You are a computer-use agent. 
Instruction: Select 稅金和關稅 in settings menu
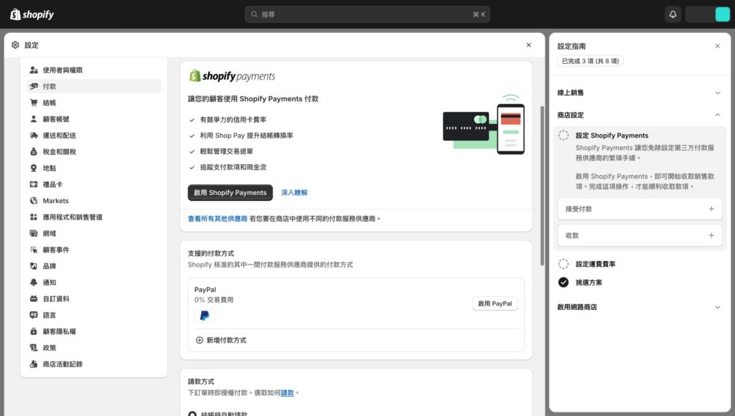pyautogui.click(x=59, y=152)
